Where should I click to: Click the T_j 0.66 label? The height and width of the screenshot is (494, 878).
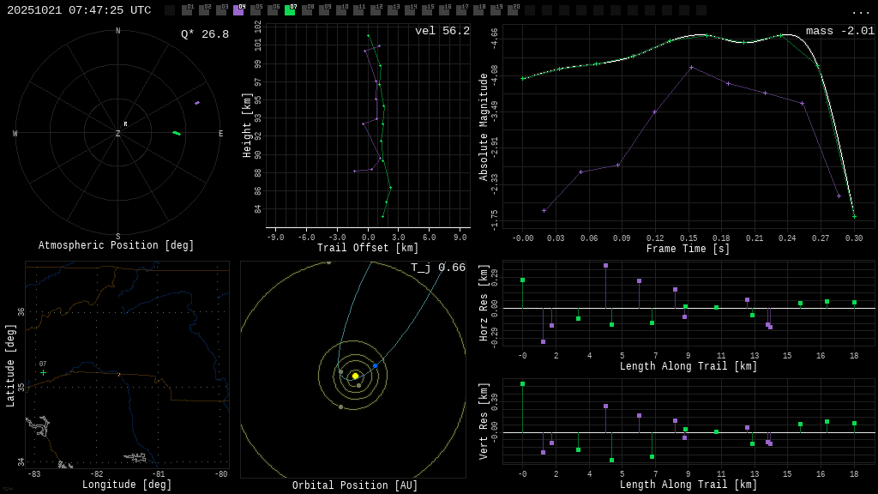coord(437,268)
